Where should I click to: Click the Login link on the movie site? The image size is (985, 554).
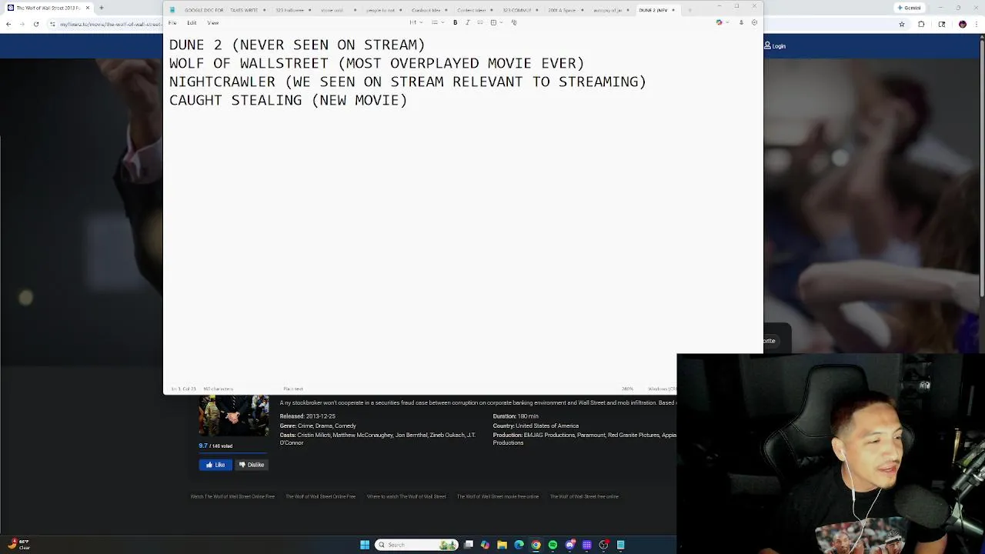point(775,46)
